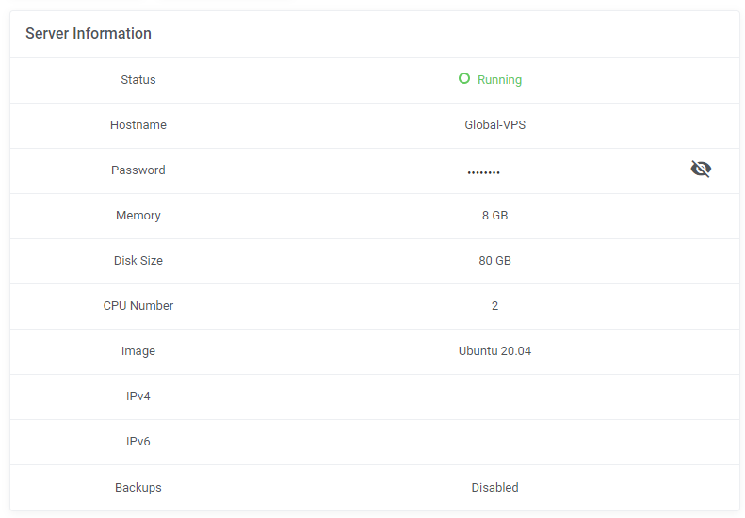Viewport: 745px width, 518px height.
Task: Click the Password row label
Action: pos(138,170)
